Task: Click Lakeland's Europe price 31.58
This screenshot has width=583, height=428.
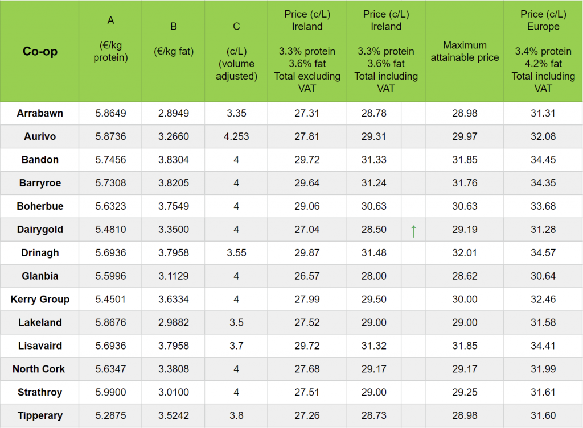Action: [543, 323]
